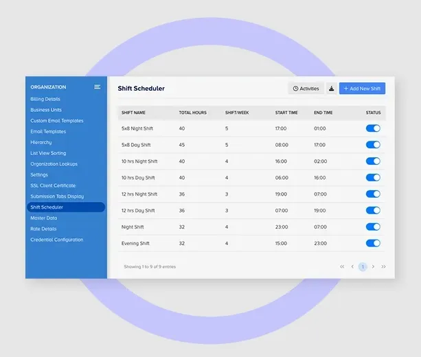Sort by END TIME column header
The image size is (421, 357).
point(323,113)
